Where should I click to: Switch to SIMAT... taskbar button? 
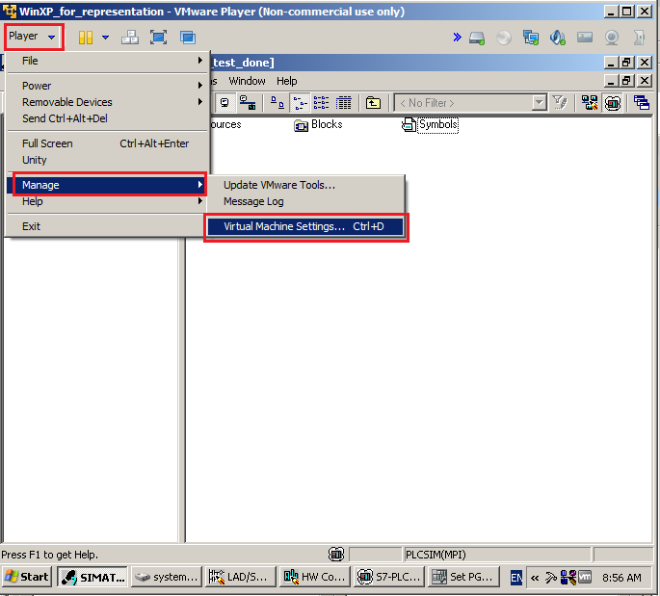point(92,577)
